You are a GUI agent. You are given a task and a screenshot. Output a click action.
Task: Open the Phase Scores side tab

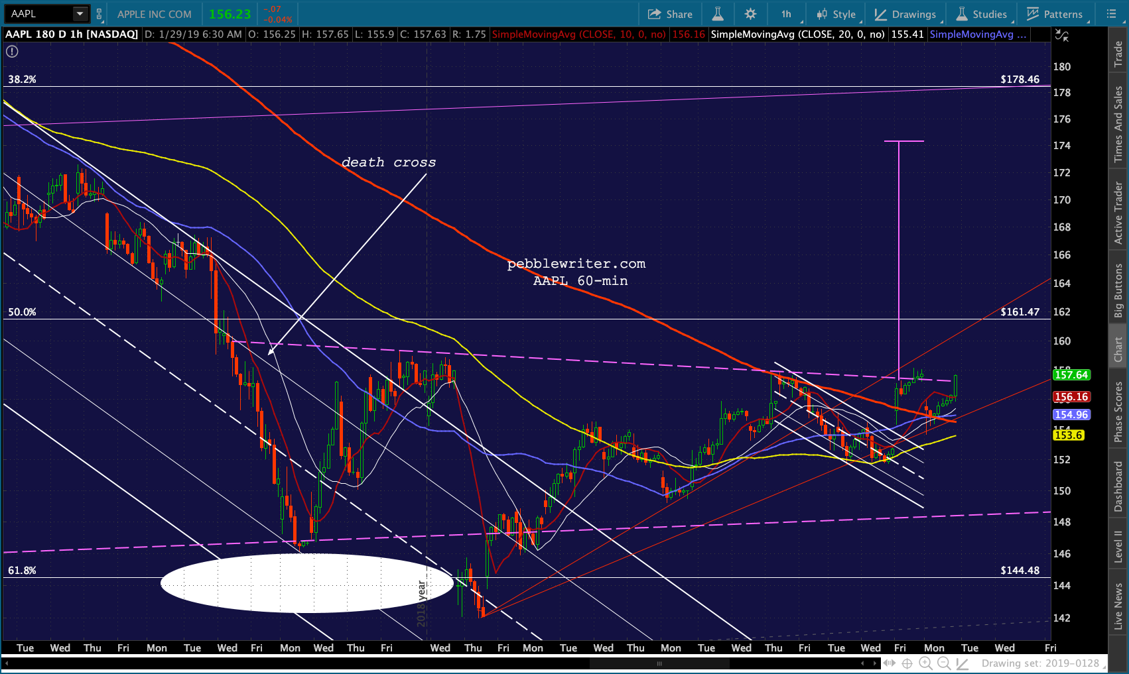tap(1118, 412)
